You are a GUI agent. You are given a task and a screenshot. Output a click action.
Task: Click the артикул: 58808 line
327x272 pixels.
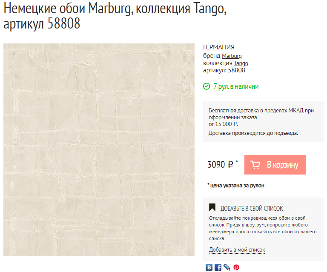[x=224, y=70]
